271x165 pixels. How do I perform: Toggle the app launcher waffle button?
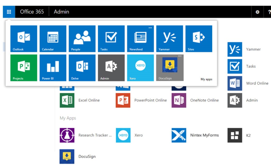9,12
